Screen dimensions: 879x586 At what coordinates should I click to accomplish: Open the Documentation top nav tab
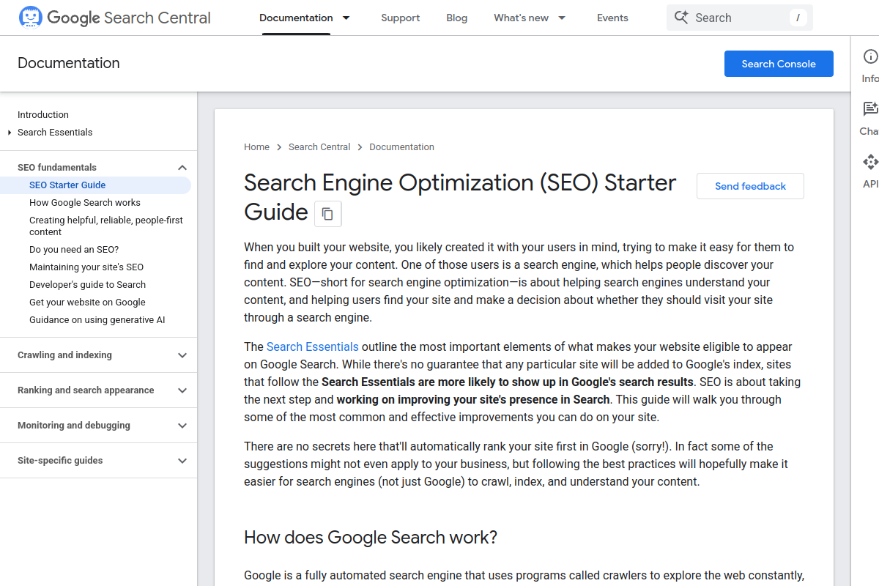click(x=296, y=18)
